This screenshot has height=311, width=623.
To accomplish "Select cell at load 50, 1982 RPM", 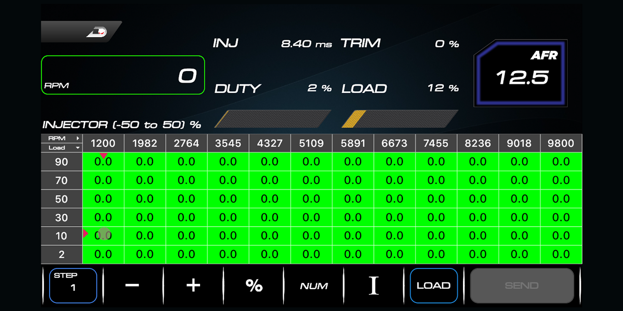I will (x=145, y=199).
